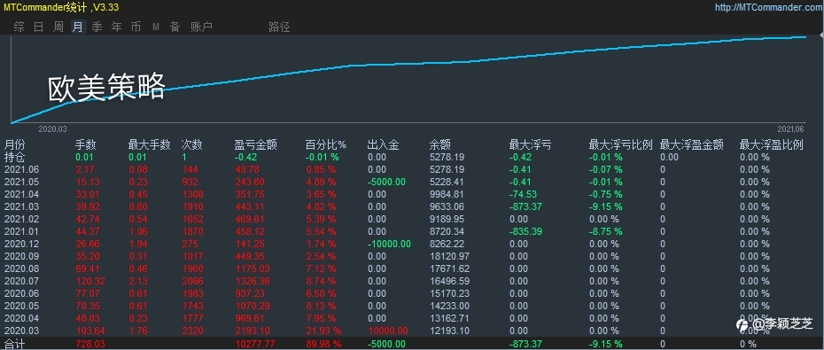Click the 月份 column header
Viewport: 824px width, 350px height.
(15, 144)
